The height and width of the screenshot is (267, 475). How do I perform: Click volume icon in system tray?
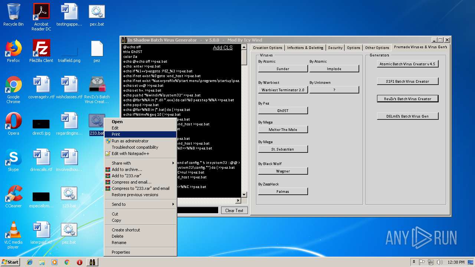coord(440,262)
